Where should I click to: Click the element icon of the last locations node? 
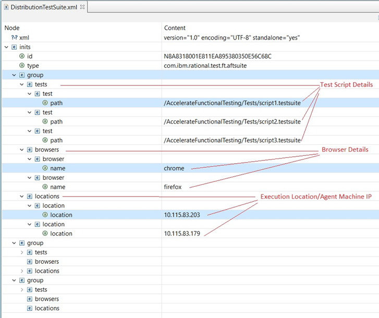pyautogui.click(x=30, y=308)
